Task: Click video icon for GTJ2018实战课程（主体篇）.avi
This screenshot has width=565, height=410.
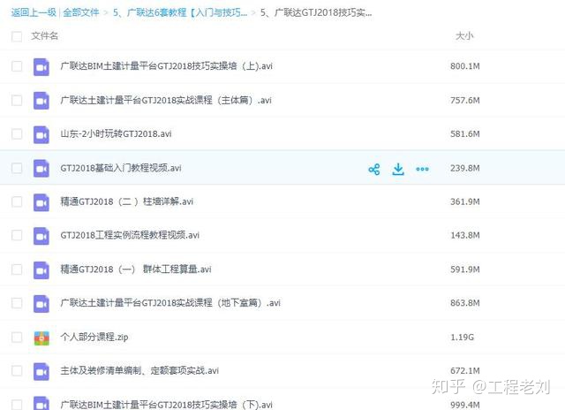Action: click(41, 101)
